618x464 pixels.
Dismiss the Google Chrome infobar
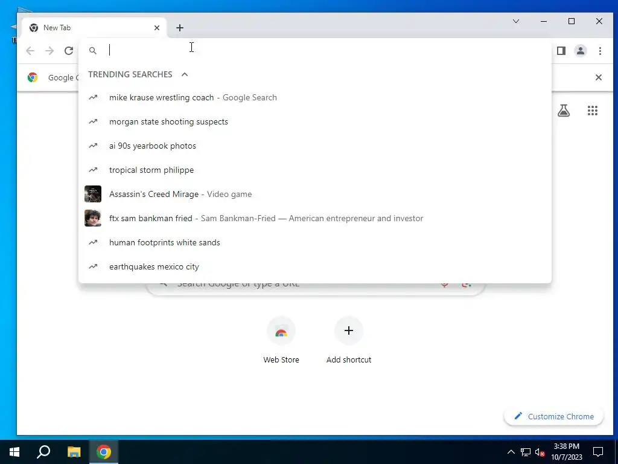click(598, 77)
